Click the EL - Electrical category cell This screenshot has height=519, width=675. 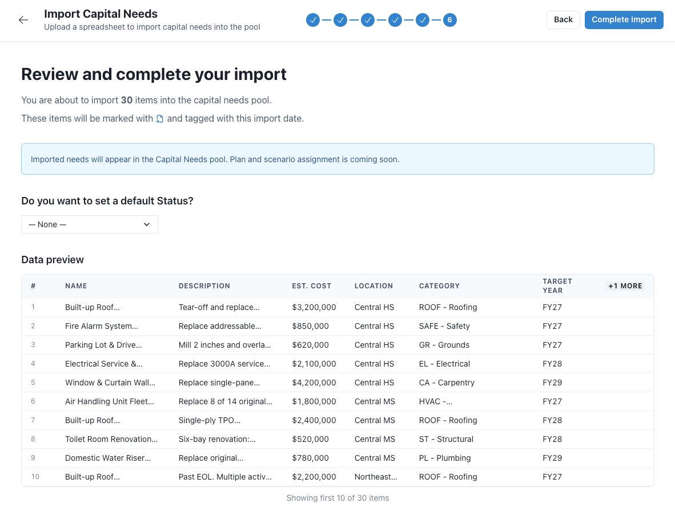pyautogui.click(x=445, y=364)
